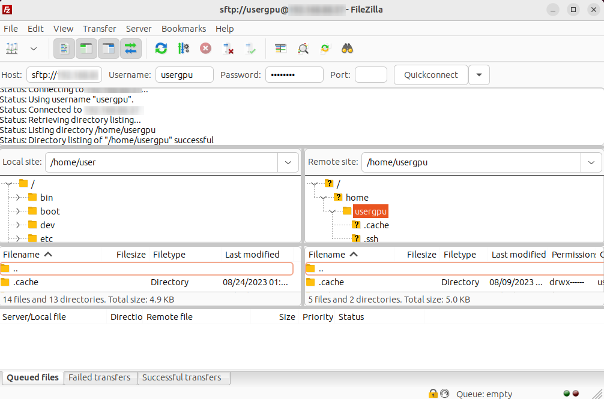The image size is (604, 399).
Task: Click the Local site path field
Action: tap(162, 162)
